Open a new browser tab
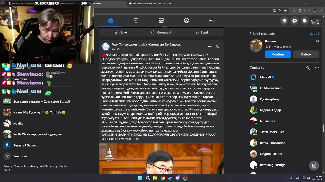The image size is (325, 182). click(170, 4)
